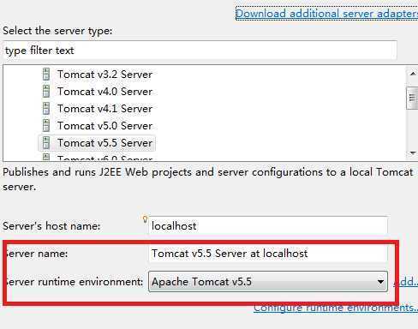This screenshot has height=329, width=418.
Task: Select Tomcat v4.0 Server server icon
Action: click(x=46, y=92)
